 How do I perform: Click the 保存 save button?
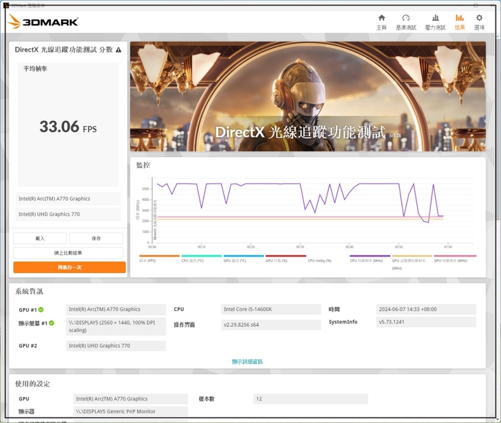click(96, 239)
